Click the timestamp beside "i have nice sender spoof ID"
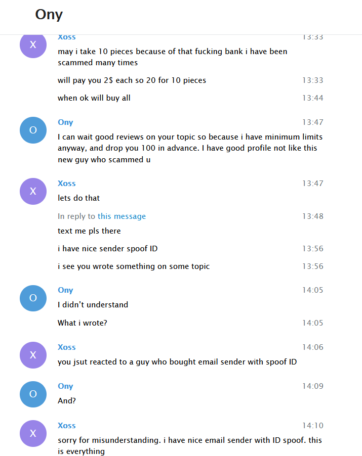The height and width of the screenshot is (456, 362). pos(312,249)
